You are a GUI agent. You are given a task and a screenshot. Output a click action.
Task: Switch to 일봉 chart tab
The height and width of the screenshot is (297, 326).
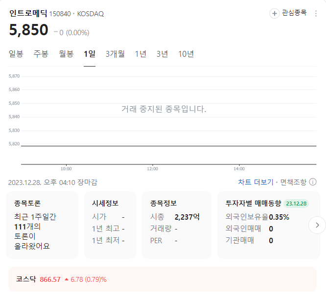[16, 54]
